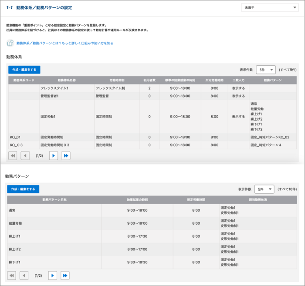Select the 裁量労働 row in 勤務パターン table

click(x=54, y=223)
